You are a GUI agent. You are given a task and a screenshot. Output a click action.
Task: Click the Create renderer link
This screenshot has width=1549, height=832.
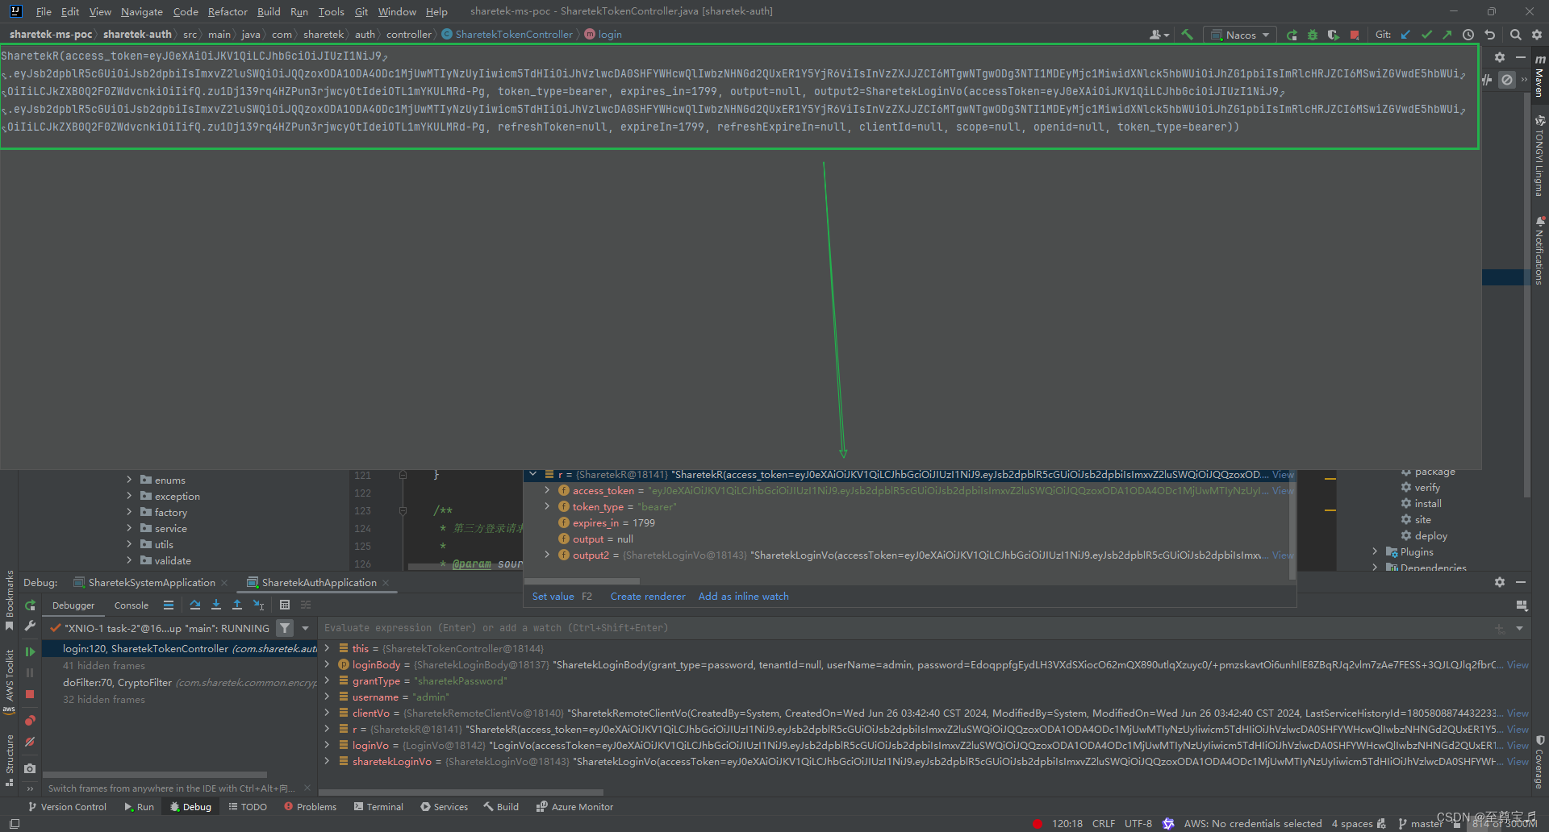point(648,596)
